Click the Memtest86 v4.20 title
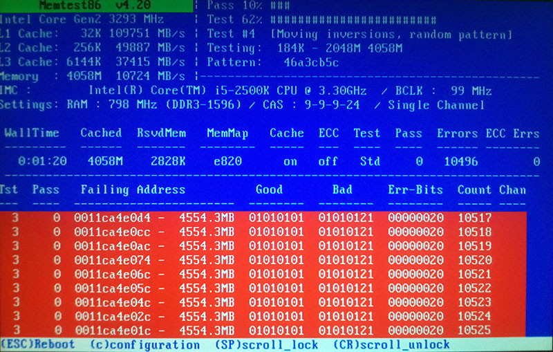This screenshot has height=352, width=553. 95,6
